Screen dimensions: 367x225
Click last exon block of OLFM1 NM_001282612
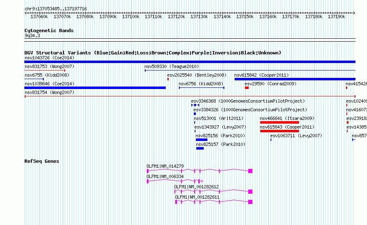250,192
